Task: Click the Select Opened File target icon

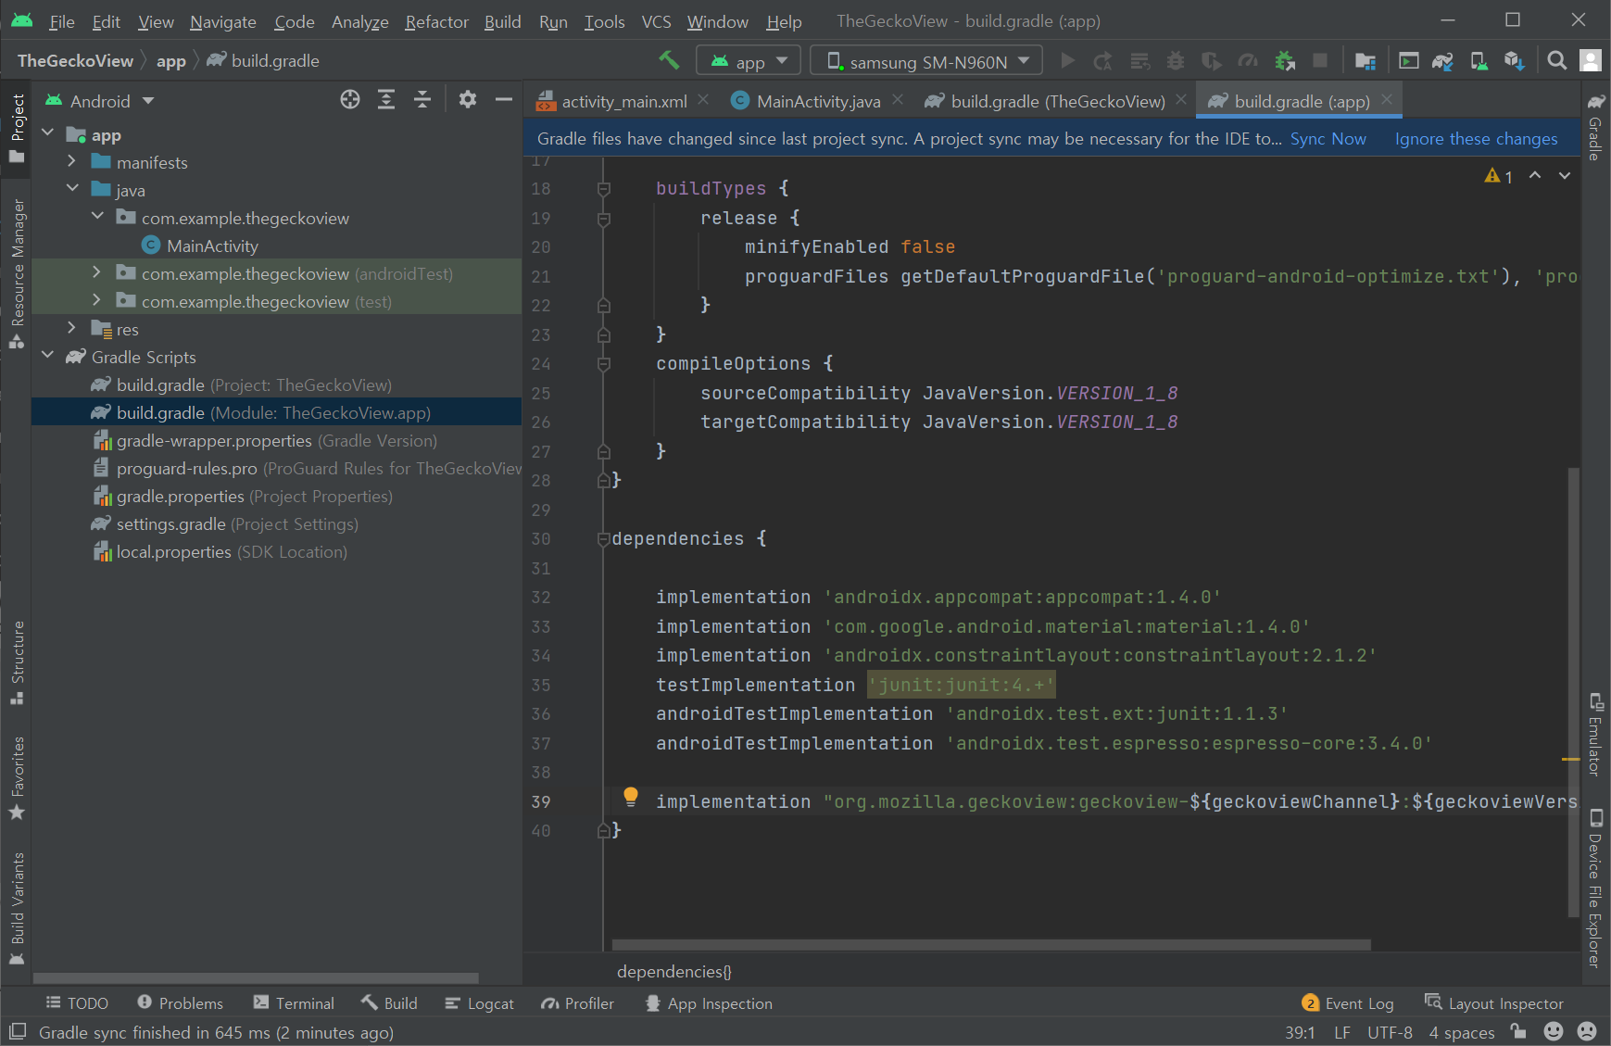Action: (350, 100)
